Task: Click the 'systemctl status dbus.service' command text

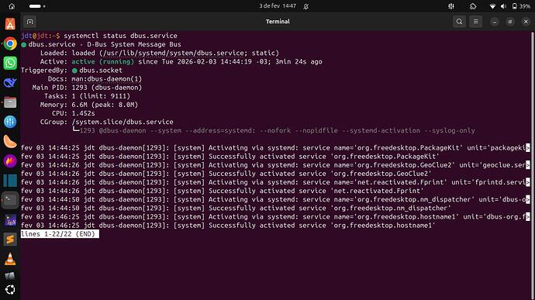Action: point(120,36)
